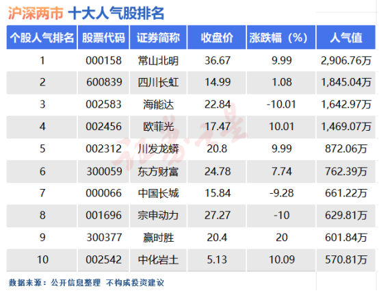Click closing price 20.4
The image size is (379, 291).
click(217, 238)
